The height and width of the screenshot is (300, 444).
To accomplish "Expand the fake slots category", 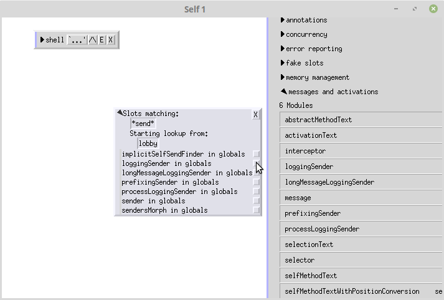I will [282, 63].
